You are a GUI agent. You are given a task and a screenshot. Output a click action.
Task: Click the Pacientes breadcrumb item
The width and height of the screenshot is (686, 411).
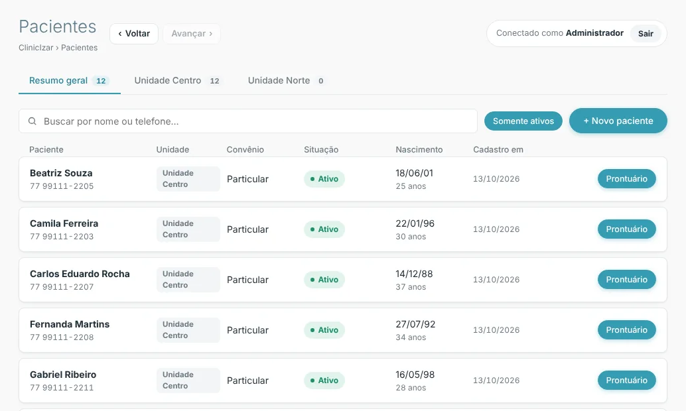pos(79,48)
